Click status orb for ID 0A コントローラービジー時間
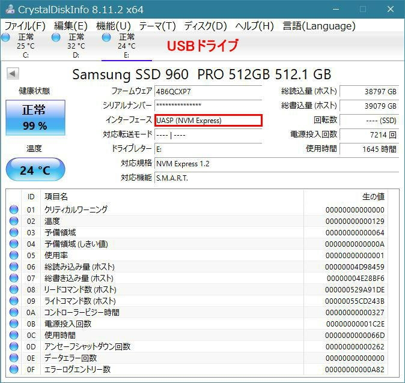Viewport: 405px width, 383px height. pyautogui.click(x=14, y=312)
